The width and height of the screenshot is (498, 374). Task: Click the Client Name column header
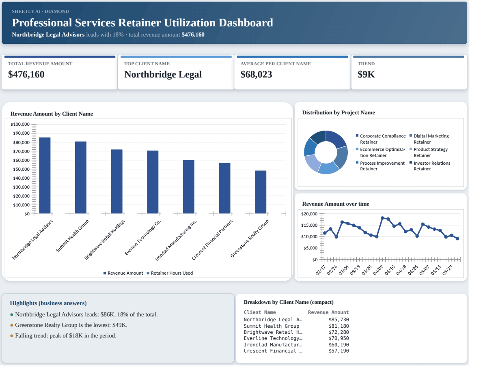[x=260, y=312]
